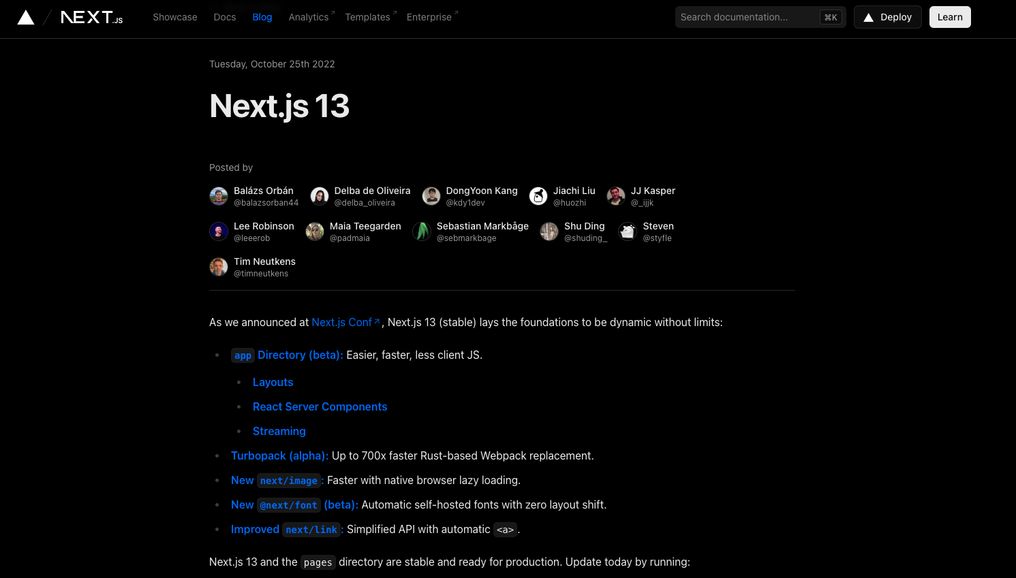Image resolution: width=1016 pixels, height=578 pixels.
Task: Click Sebastian Markbåge's avatar
Action: point(422,231)
